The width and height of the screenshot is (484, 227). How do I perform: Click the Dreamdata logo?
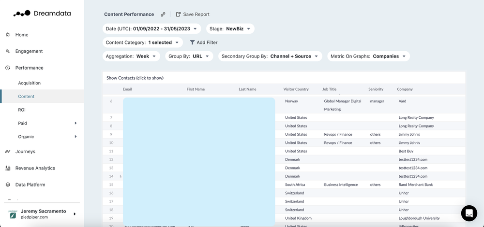(x=42, y=13)
